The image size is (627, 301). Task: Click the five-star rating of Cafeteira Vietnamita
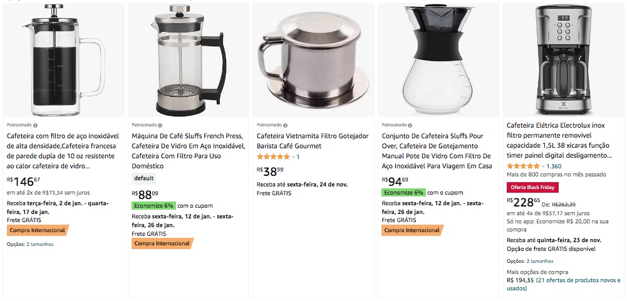tap(273, 156)
